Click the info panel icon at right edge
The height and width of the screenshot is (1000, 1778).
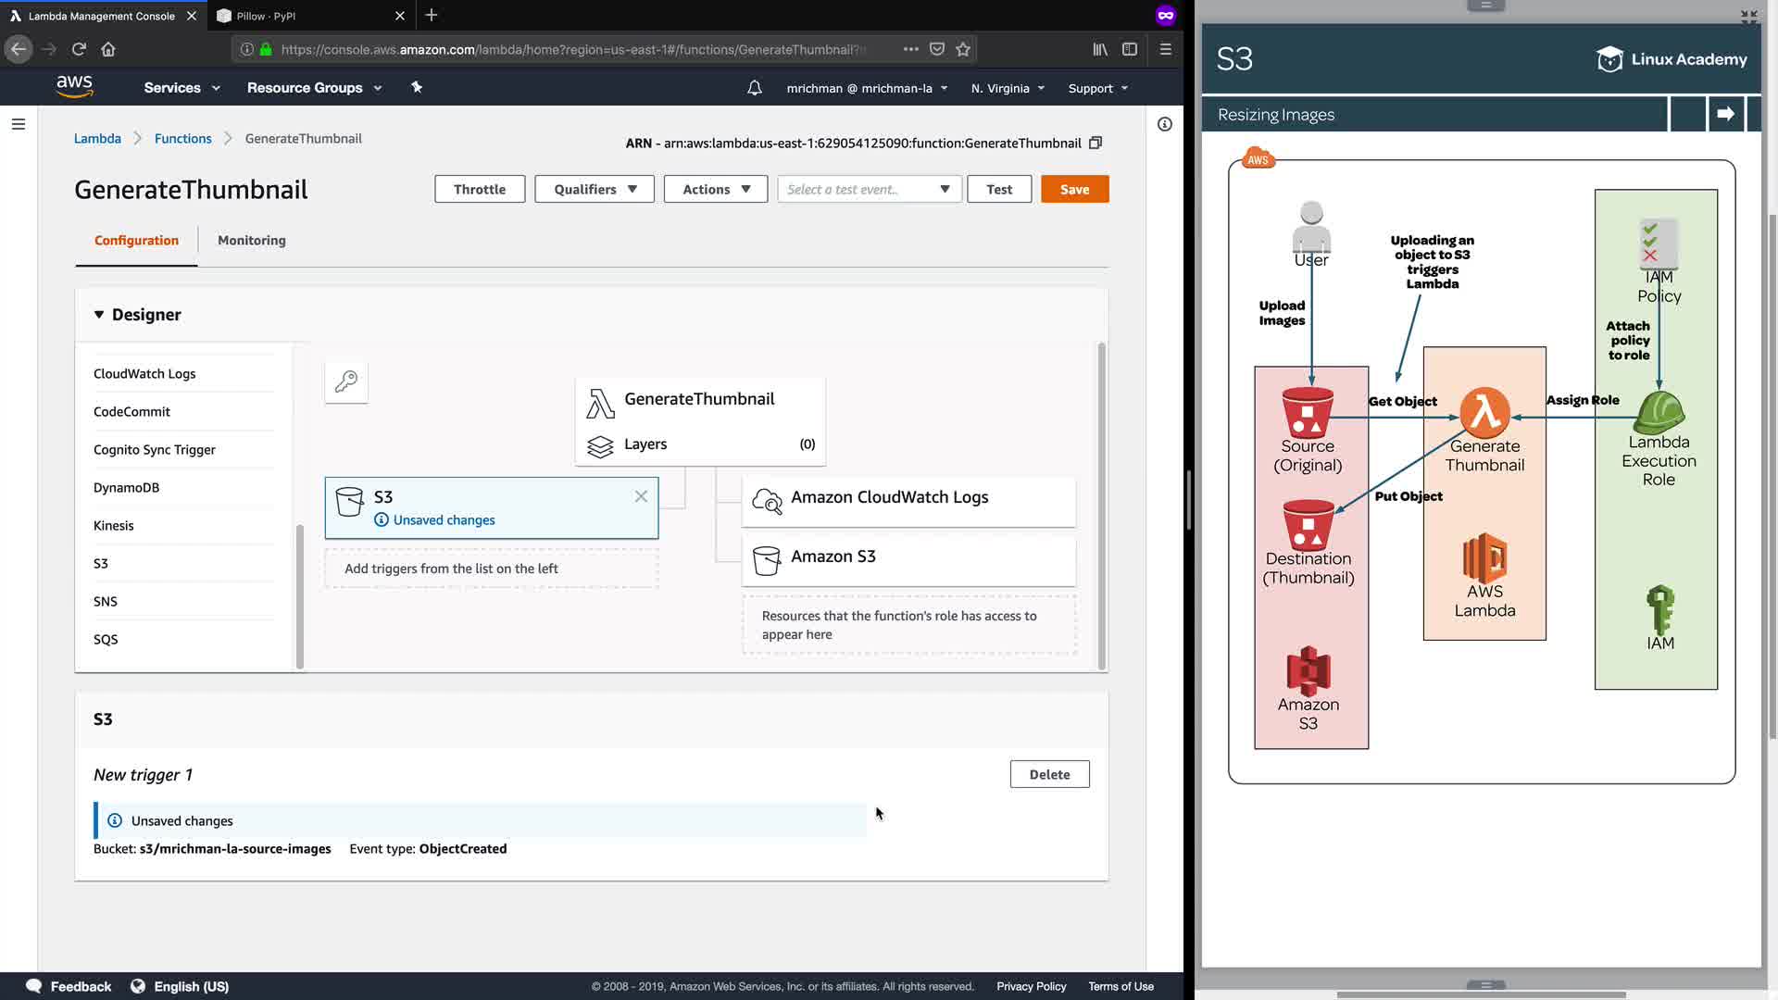(1165, 124)
